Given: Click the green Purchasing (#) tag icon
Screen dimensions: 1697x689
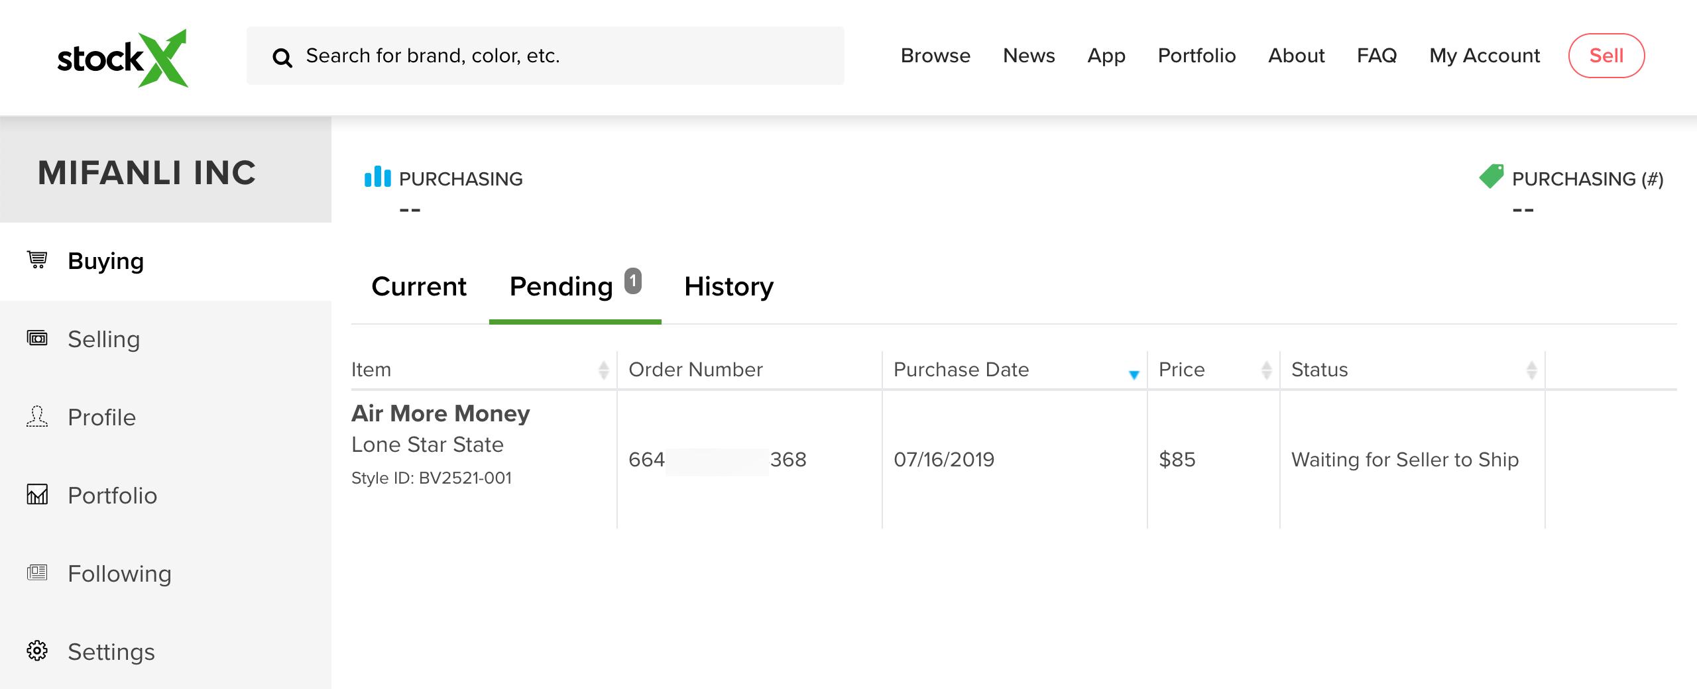Looking at the screenshot, I should click(1492, 177).
